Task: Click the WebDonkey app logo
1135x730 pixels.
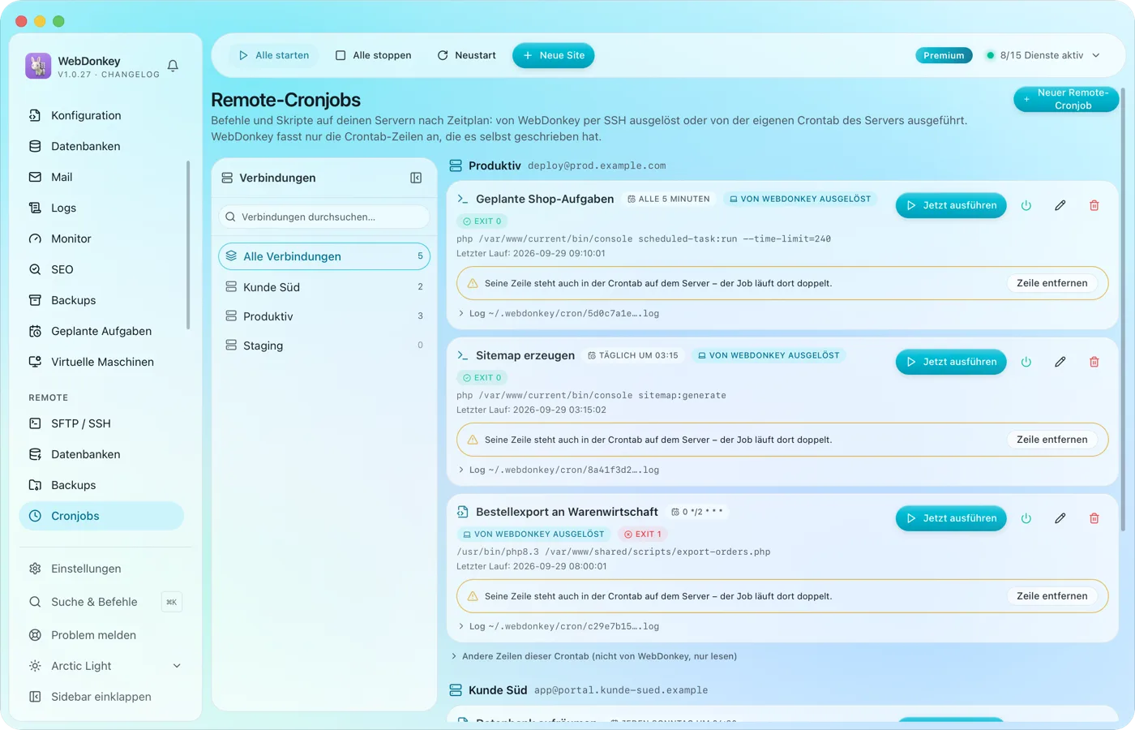Action: pyautogui.click(x=38, y=66)
